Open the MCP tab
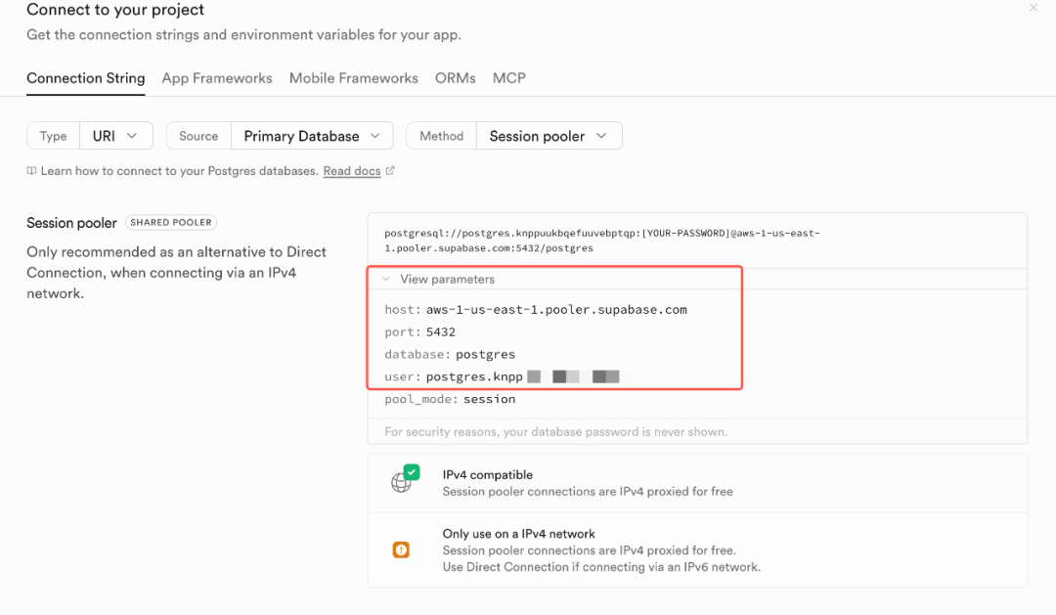This screenshot has height=615, width=1056. [x=509, y=78]
